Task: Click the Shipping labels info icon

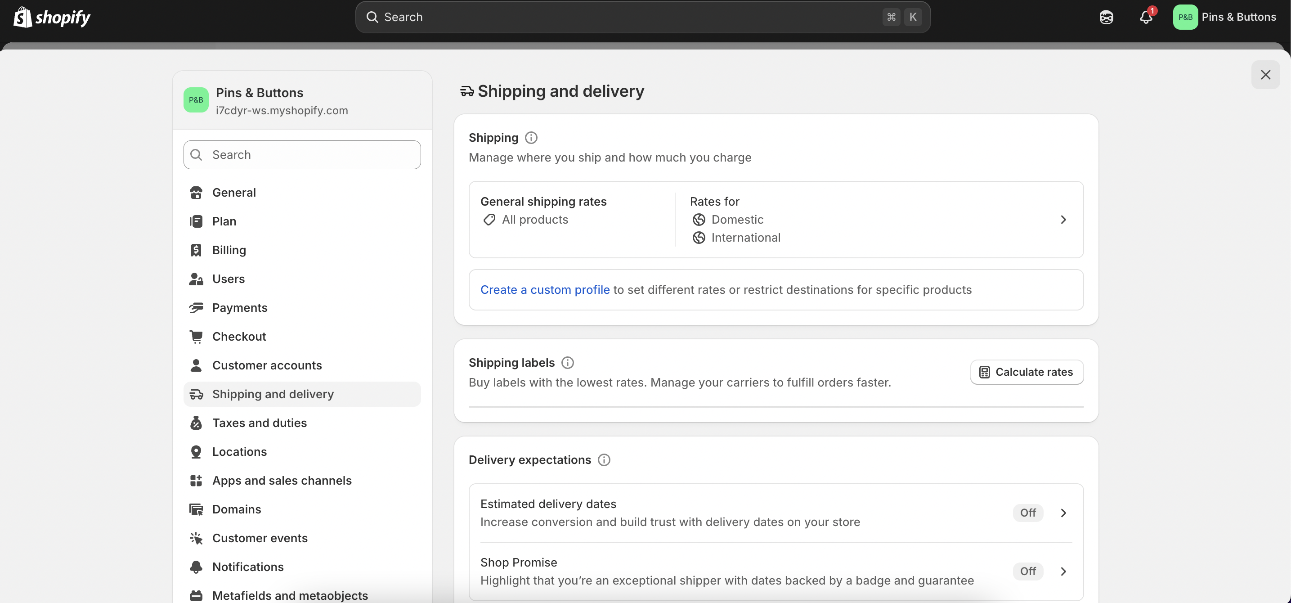Action: [567, 363]
